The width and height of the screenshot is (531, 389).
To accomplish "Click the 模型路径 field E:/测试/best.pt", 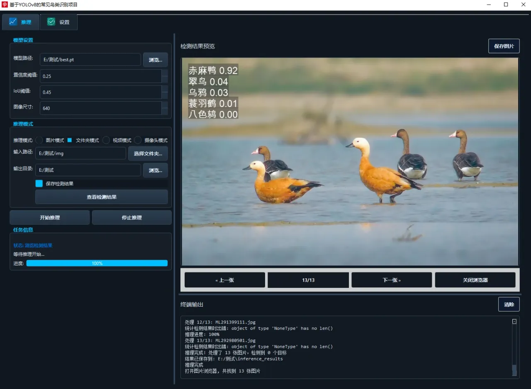I will (90, 59).
